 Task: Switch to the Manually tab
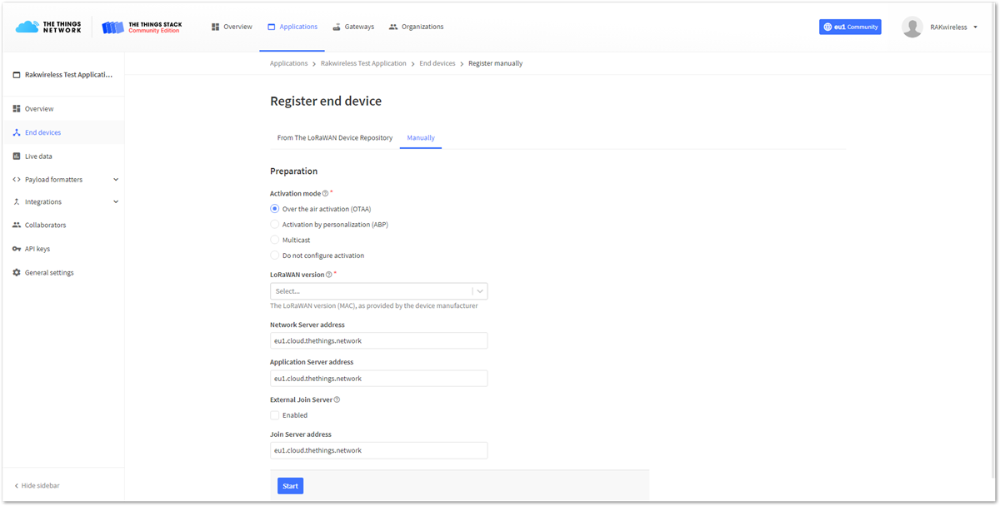pos(421,138)
